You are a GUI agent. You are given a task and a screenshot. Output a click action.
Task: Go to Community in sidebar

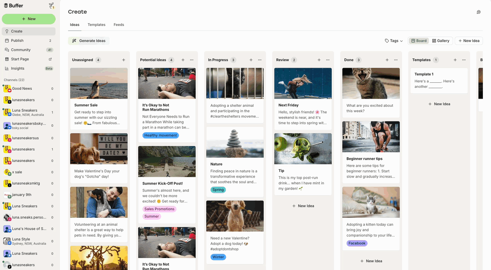pos(29,50)
